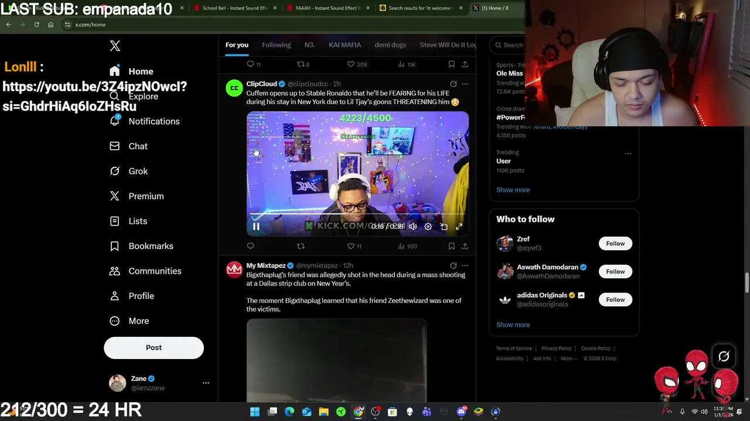Show more under Who to follow
The height and width of the screenshot is (421, 750).
coord(513,325)
